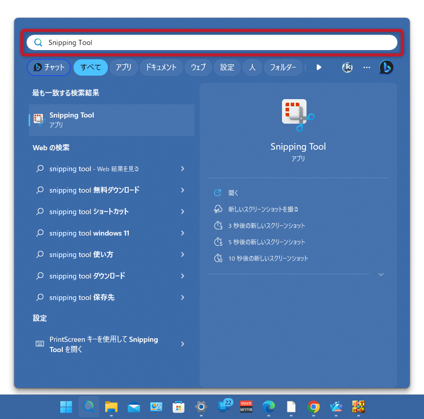Click taskbar Search magnifier icon
Screen dimensions: 424x419
click(x=89, y=407)
